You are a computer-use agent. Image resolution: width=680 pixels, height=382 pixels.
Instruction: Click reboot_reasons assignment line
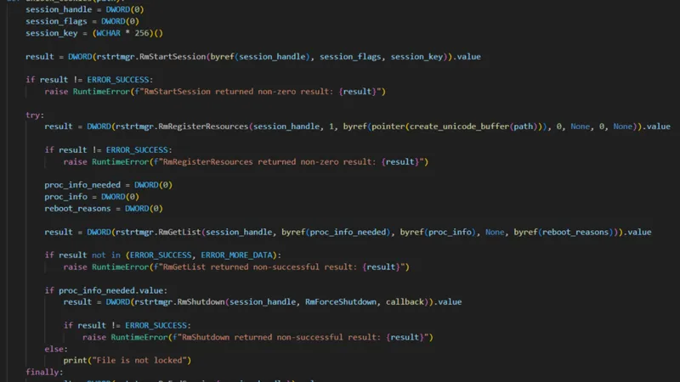click(x=104, y=209)
